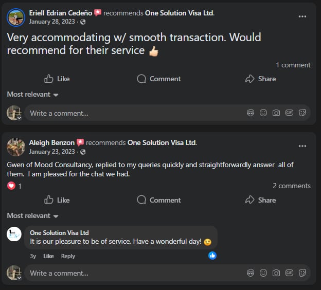Click emoji icon in first comment box
This screenshot has width=321, height=290.
pyautogui.click(x=263, y=113)
